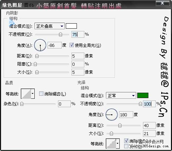This screenshot has height=151, width=172.
Task: Click satin size field showing 21
Action: 149,133
